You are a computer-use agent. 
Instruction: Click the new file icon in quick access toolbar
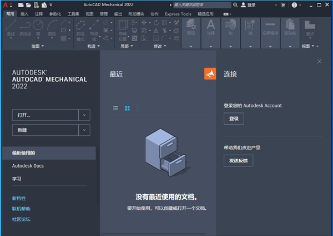21,5
